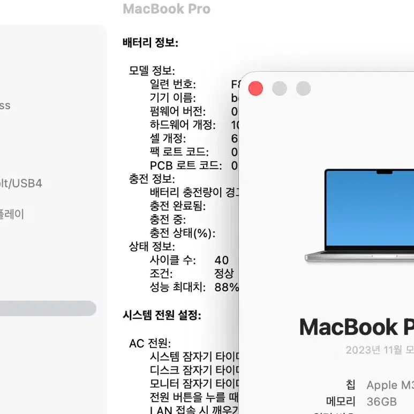Click the 성능 최대치 label
The image size is (414, 414).
click(178, 287)
